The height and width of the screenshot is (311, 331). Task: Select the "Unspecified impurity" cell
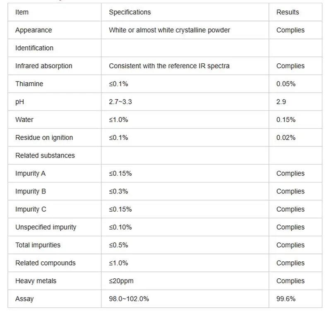click(x=46, y=227)
